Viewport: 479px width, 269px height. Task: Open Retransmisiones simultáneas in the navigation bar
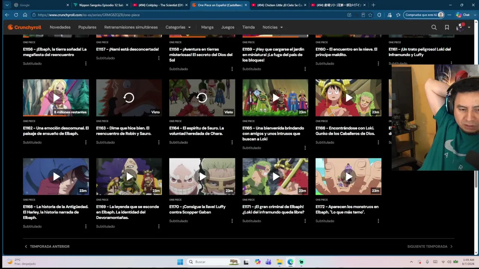(x=131, y=27)
